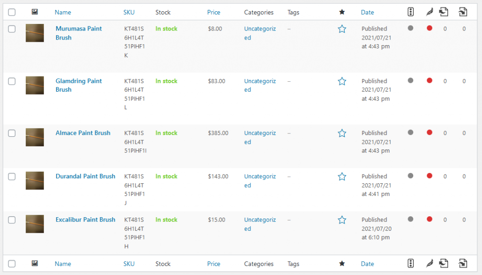
Task: Click the Durandal Paint Brush thumbnail
Action: point(35,181)
